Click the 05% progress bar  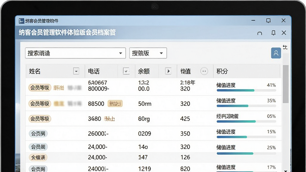pyautogui.click(x=246, y=122)
